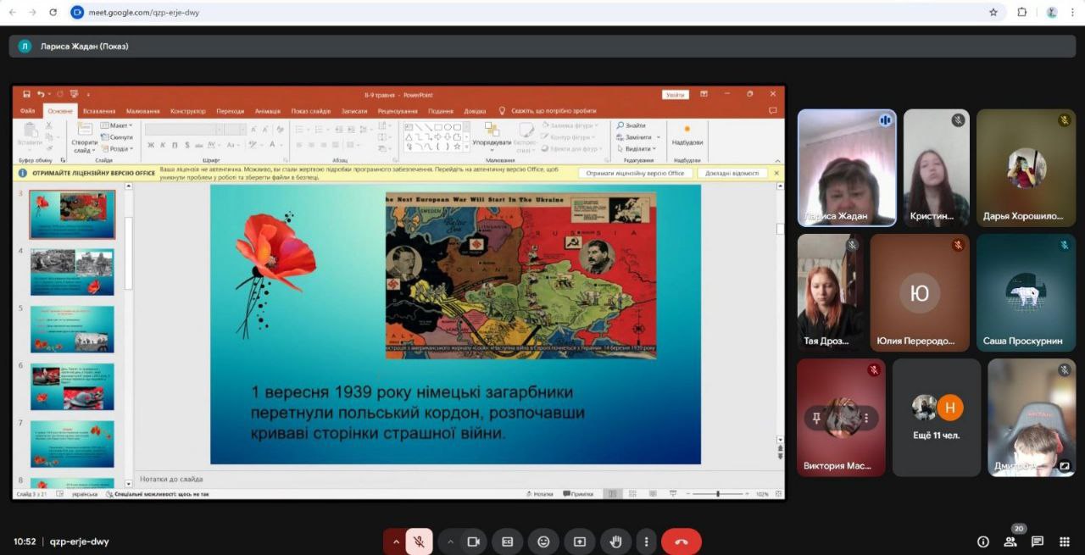Open the 'Ещё 11 чел.' participants tile
This screenshot has height=555, width=1085.
click(937, 417)
